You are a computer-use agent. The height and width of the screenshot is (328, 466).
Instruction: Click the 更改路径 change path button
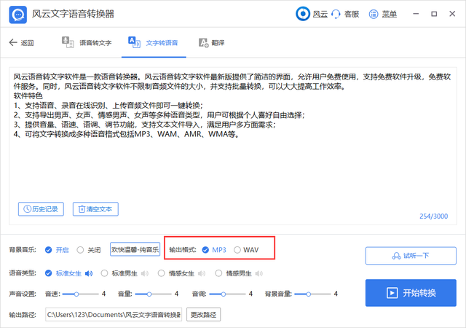point(203,315)
